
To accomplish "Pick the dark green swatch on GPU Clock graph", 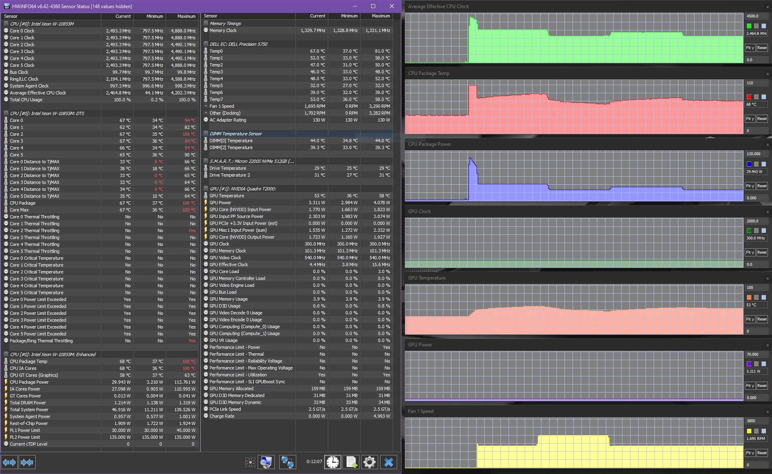I will [749, 231].
